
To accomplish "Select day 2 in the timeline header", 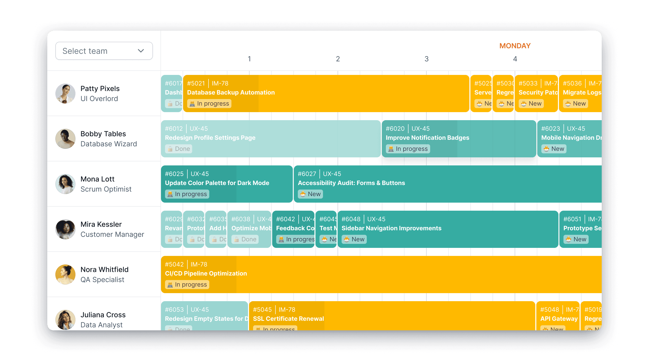I will (x=338, y=59).
